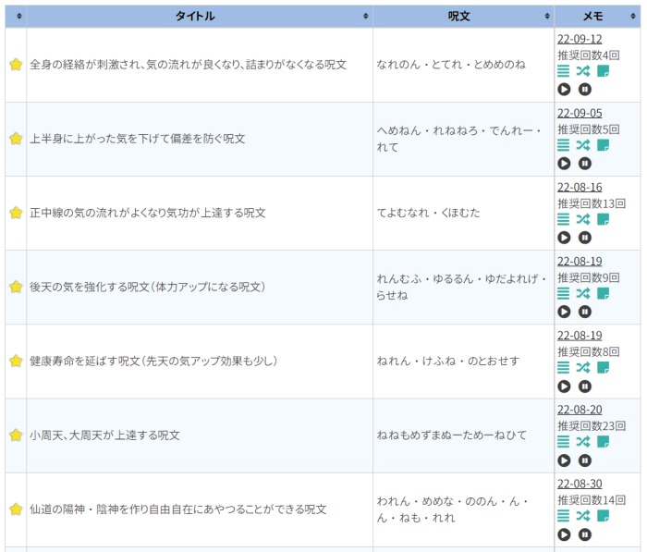Viewport: 647px width, 552px height.
Task: Open the 22-09-12 date link
Action: point(580,39)
